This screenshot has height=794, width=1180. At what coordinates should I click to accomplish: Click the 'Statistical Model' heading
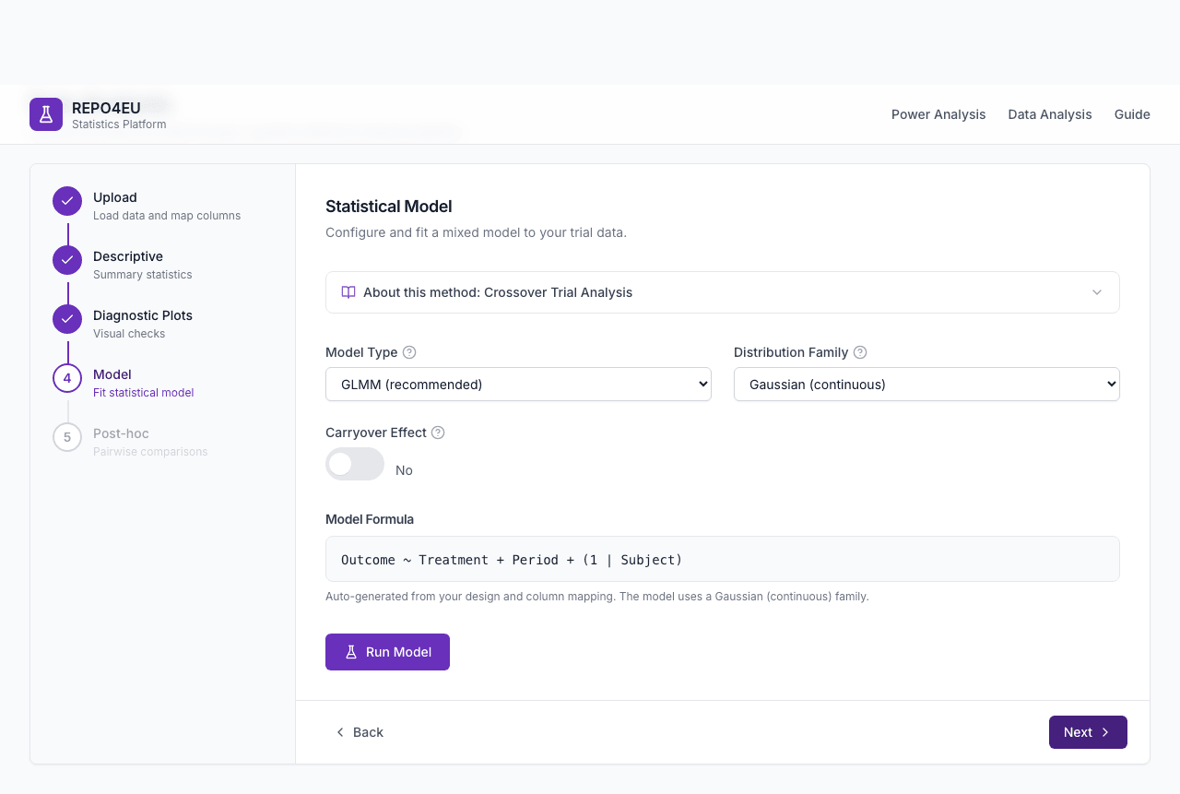(x=389, y=207)
